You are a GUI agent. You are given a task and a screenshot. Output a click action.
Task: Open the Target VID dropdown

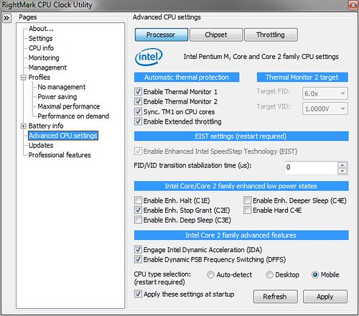click(325, 108)
